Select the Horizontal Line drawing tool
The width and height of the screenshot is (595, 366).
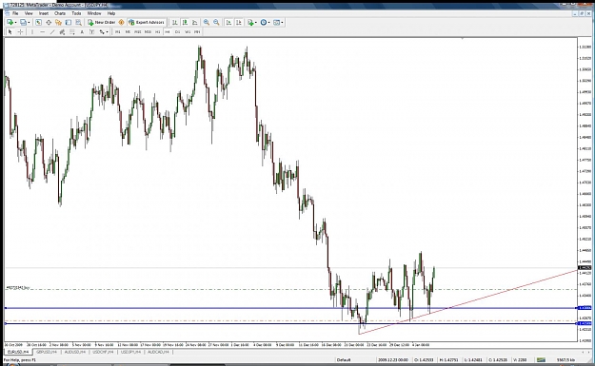tap(43, 32)
